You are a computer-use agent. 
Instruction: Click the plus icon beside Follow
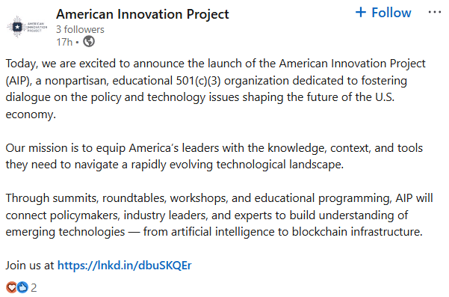click(x=361, y=12)
